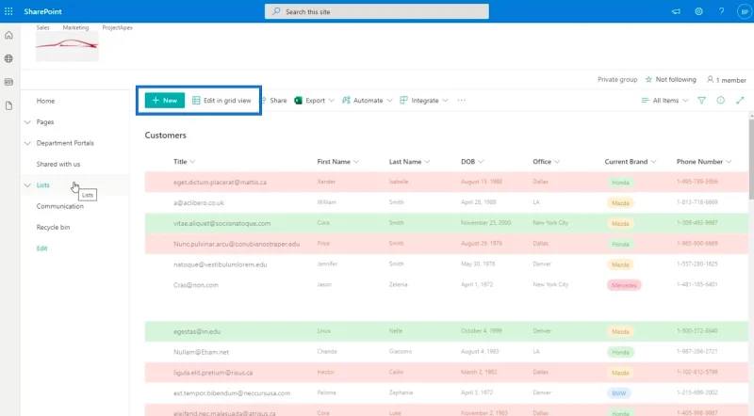
Task: Collapse the Department Portals chevron
Action: pyautogui.click(x=27, y=143)
